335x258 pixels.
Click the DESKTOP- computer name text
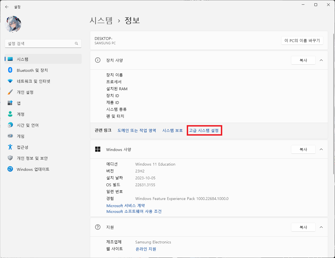coord(103,39)
